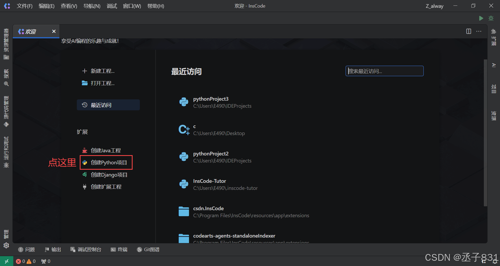500x266 pixels.
Task: Open the Manage gear icon at bottom left
Action: pos(6,245)
